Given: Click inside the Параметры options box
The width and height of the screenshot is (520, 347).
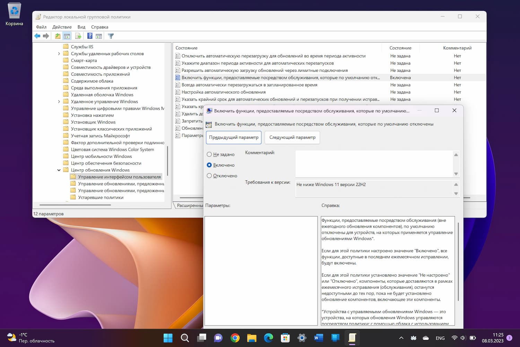Looking at the screenshot, I should tap(261, 271).
